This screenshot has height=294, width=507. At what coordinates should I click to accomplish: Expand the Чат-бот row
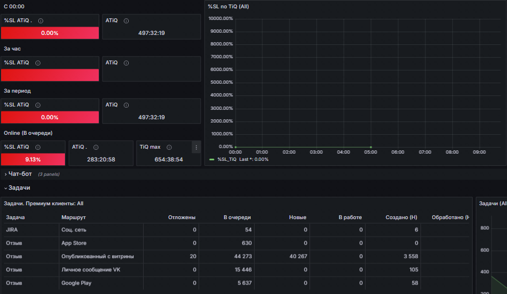[x=19, y=174]
